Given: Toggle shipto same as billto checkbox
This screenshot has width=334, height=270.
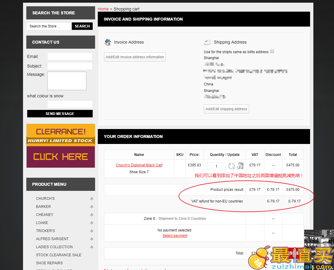Looking at the screenshot, I should pos(272,51).
